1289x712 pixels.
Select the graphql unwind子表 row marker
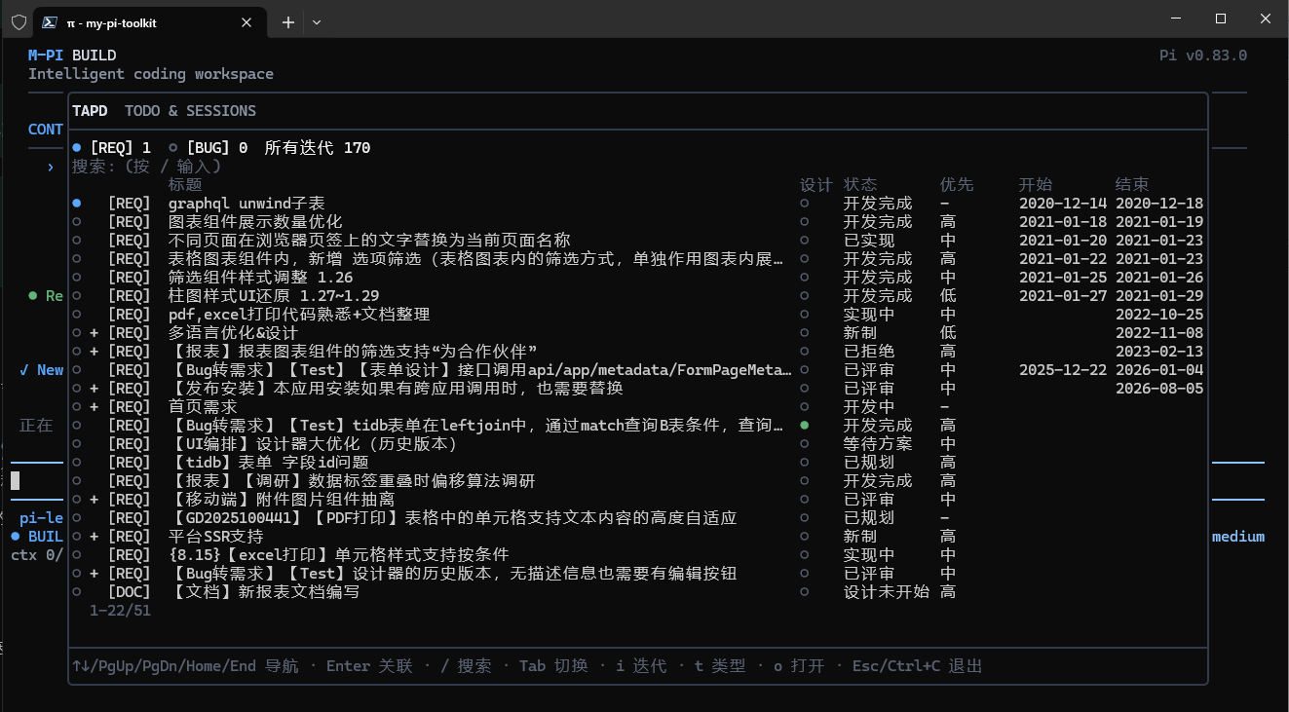[76, 204]
